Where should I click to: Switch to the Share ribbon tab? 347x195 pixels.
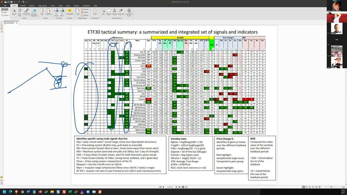60,5
